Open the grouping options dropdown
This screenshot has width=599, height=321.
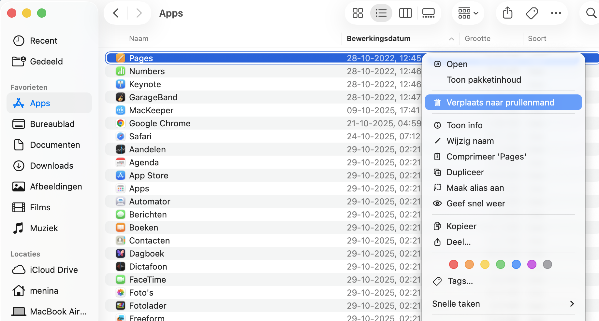(468, 13)
